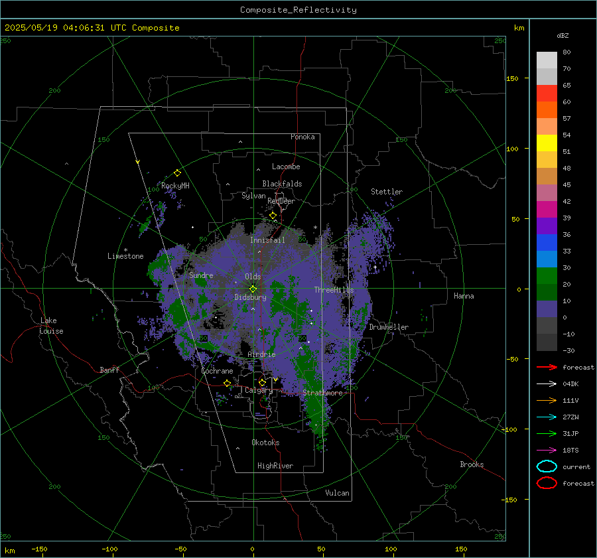The image size is (597, 558).
Task: Click the green echo cell west of RockyMH
Action: [x=145, y=226]
